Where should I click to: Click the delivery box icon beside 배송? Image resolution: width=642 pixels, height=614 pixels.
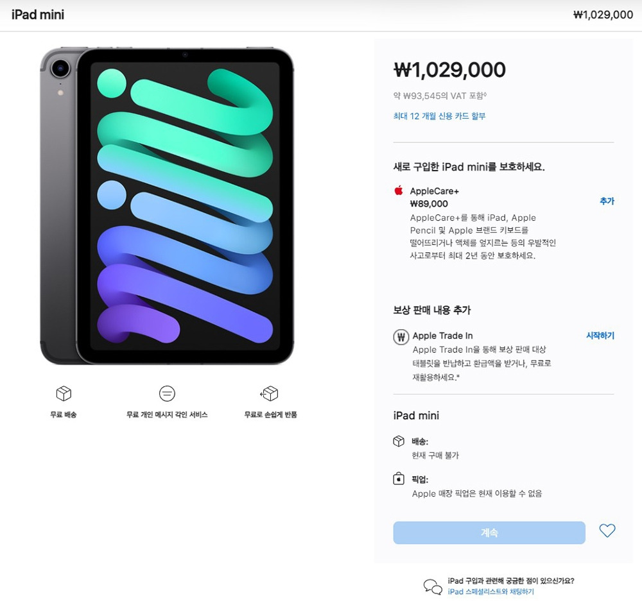pyautogui.click(x=399, y=441)
